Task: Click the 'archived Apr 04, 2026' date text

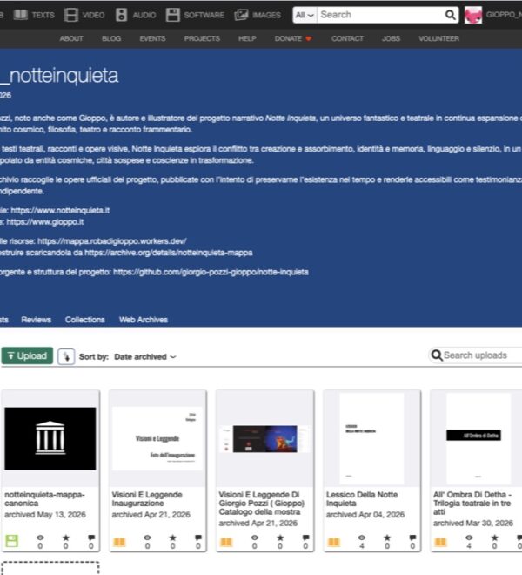Action: coord(365,515)
